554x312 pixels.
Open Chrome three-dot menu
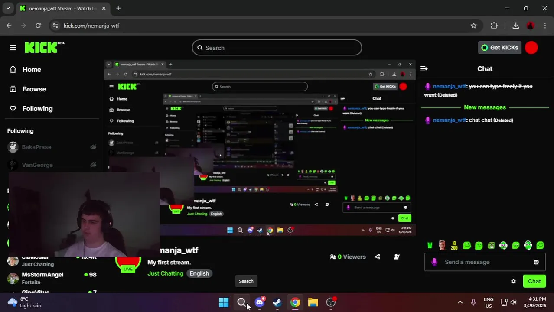tap(545, 26)
